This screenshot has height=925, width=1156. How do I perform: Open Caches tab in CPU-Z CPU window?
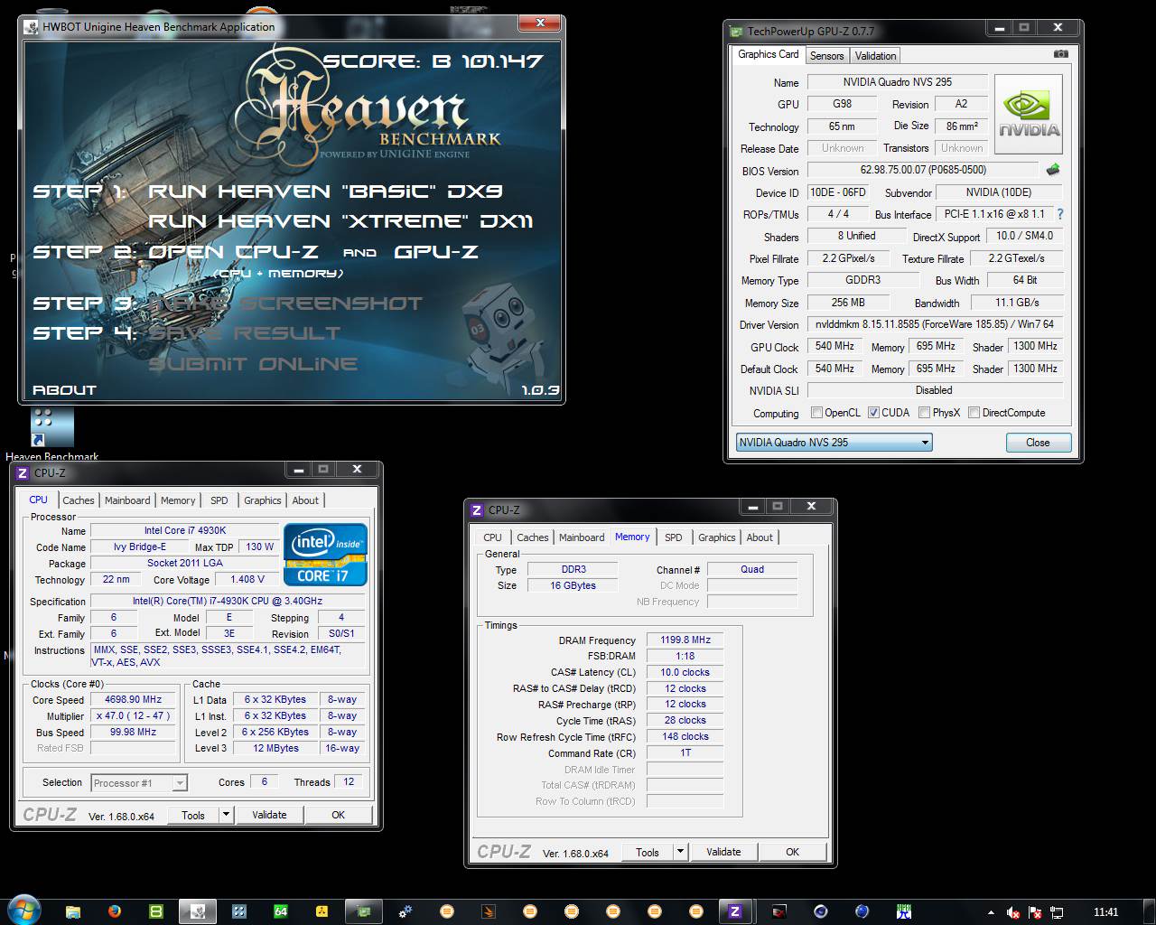(x=78, y=500)
